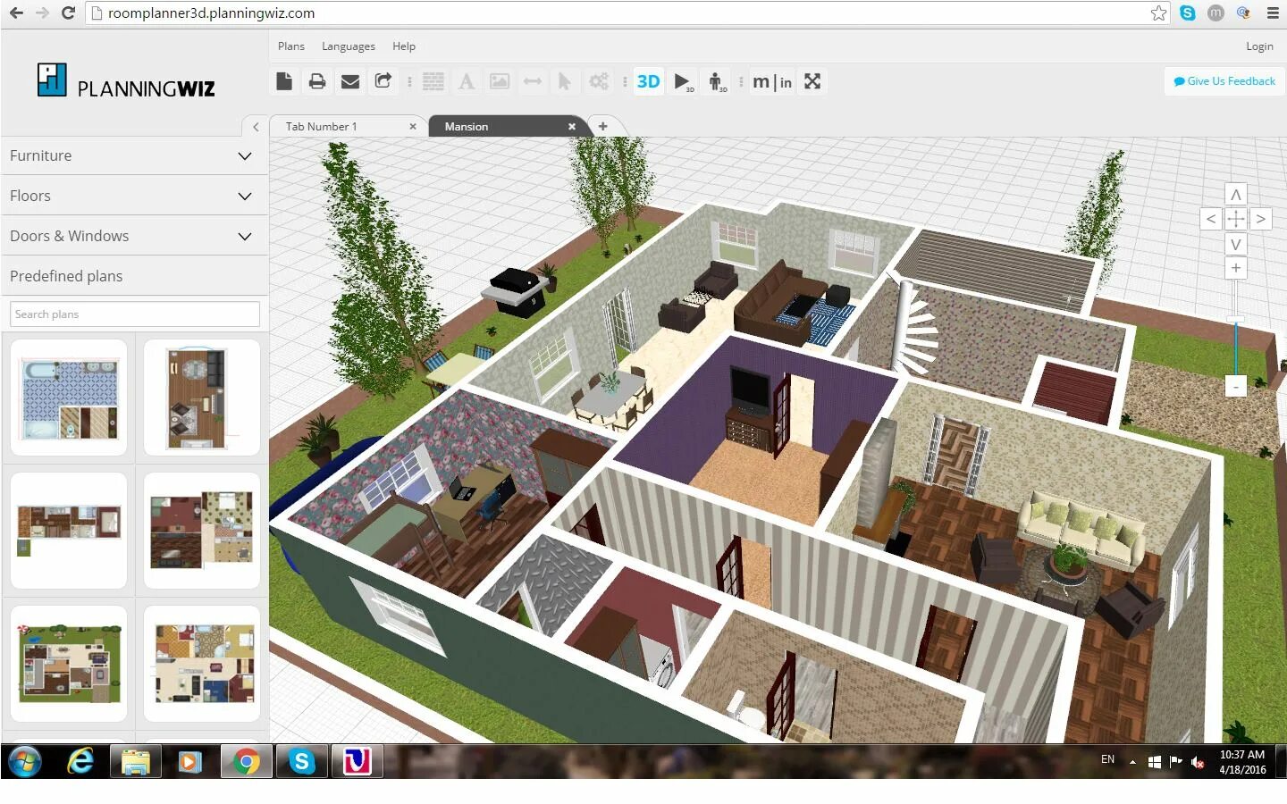
Task: Start the 3D walkthrough playback
Action: pyautogui.click(x=681, y=81)
